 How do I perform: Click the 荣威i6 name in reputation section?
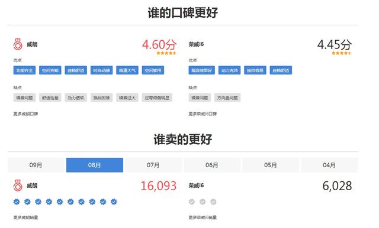[196, 44]
